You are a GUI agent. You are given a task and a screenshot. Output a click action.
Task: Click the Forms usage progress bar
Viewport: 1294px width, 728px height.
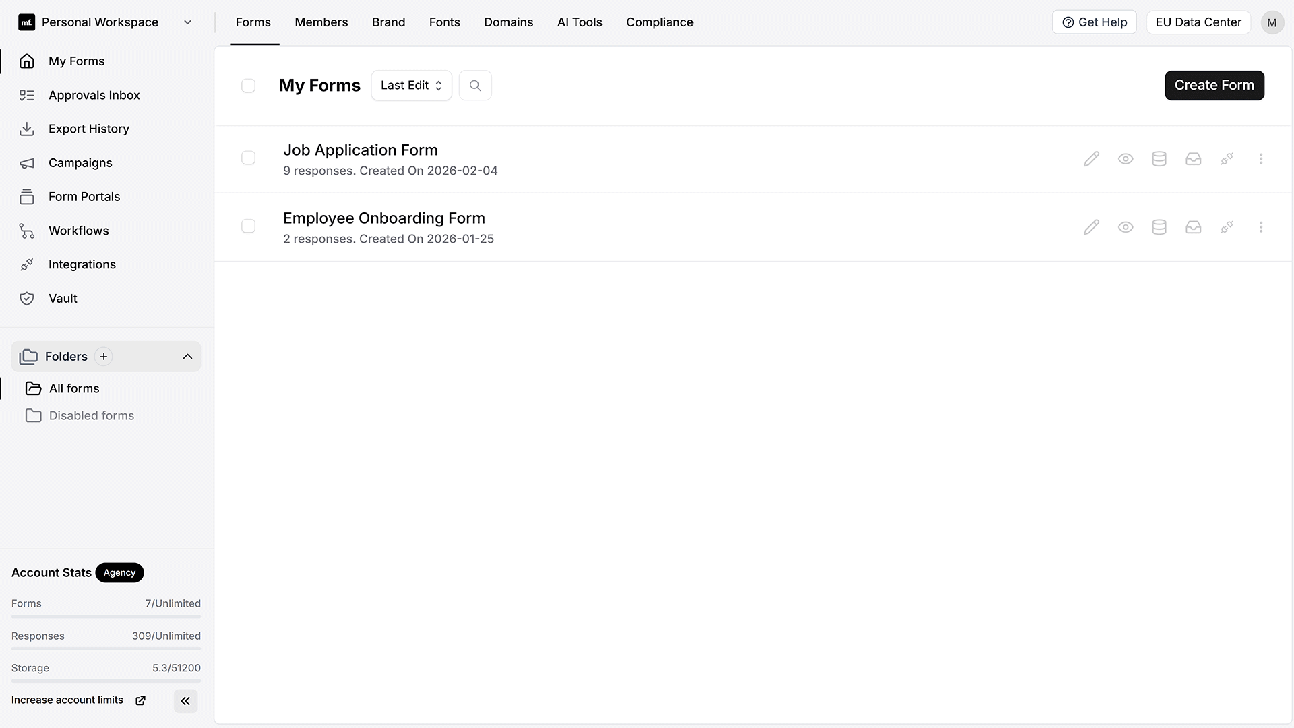[x=106, y=617]
